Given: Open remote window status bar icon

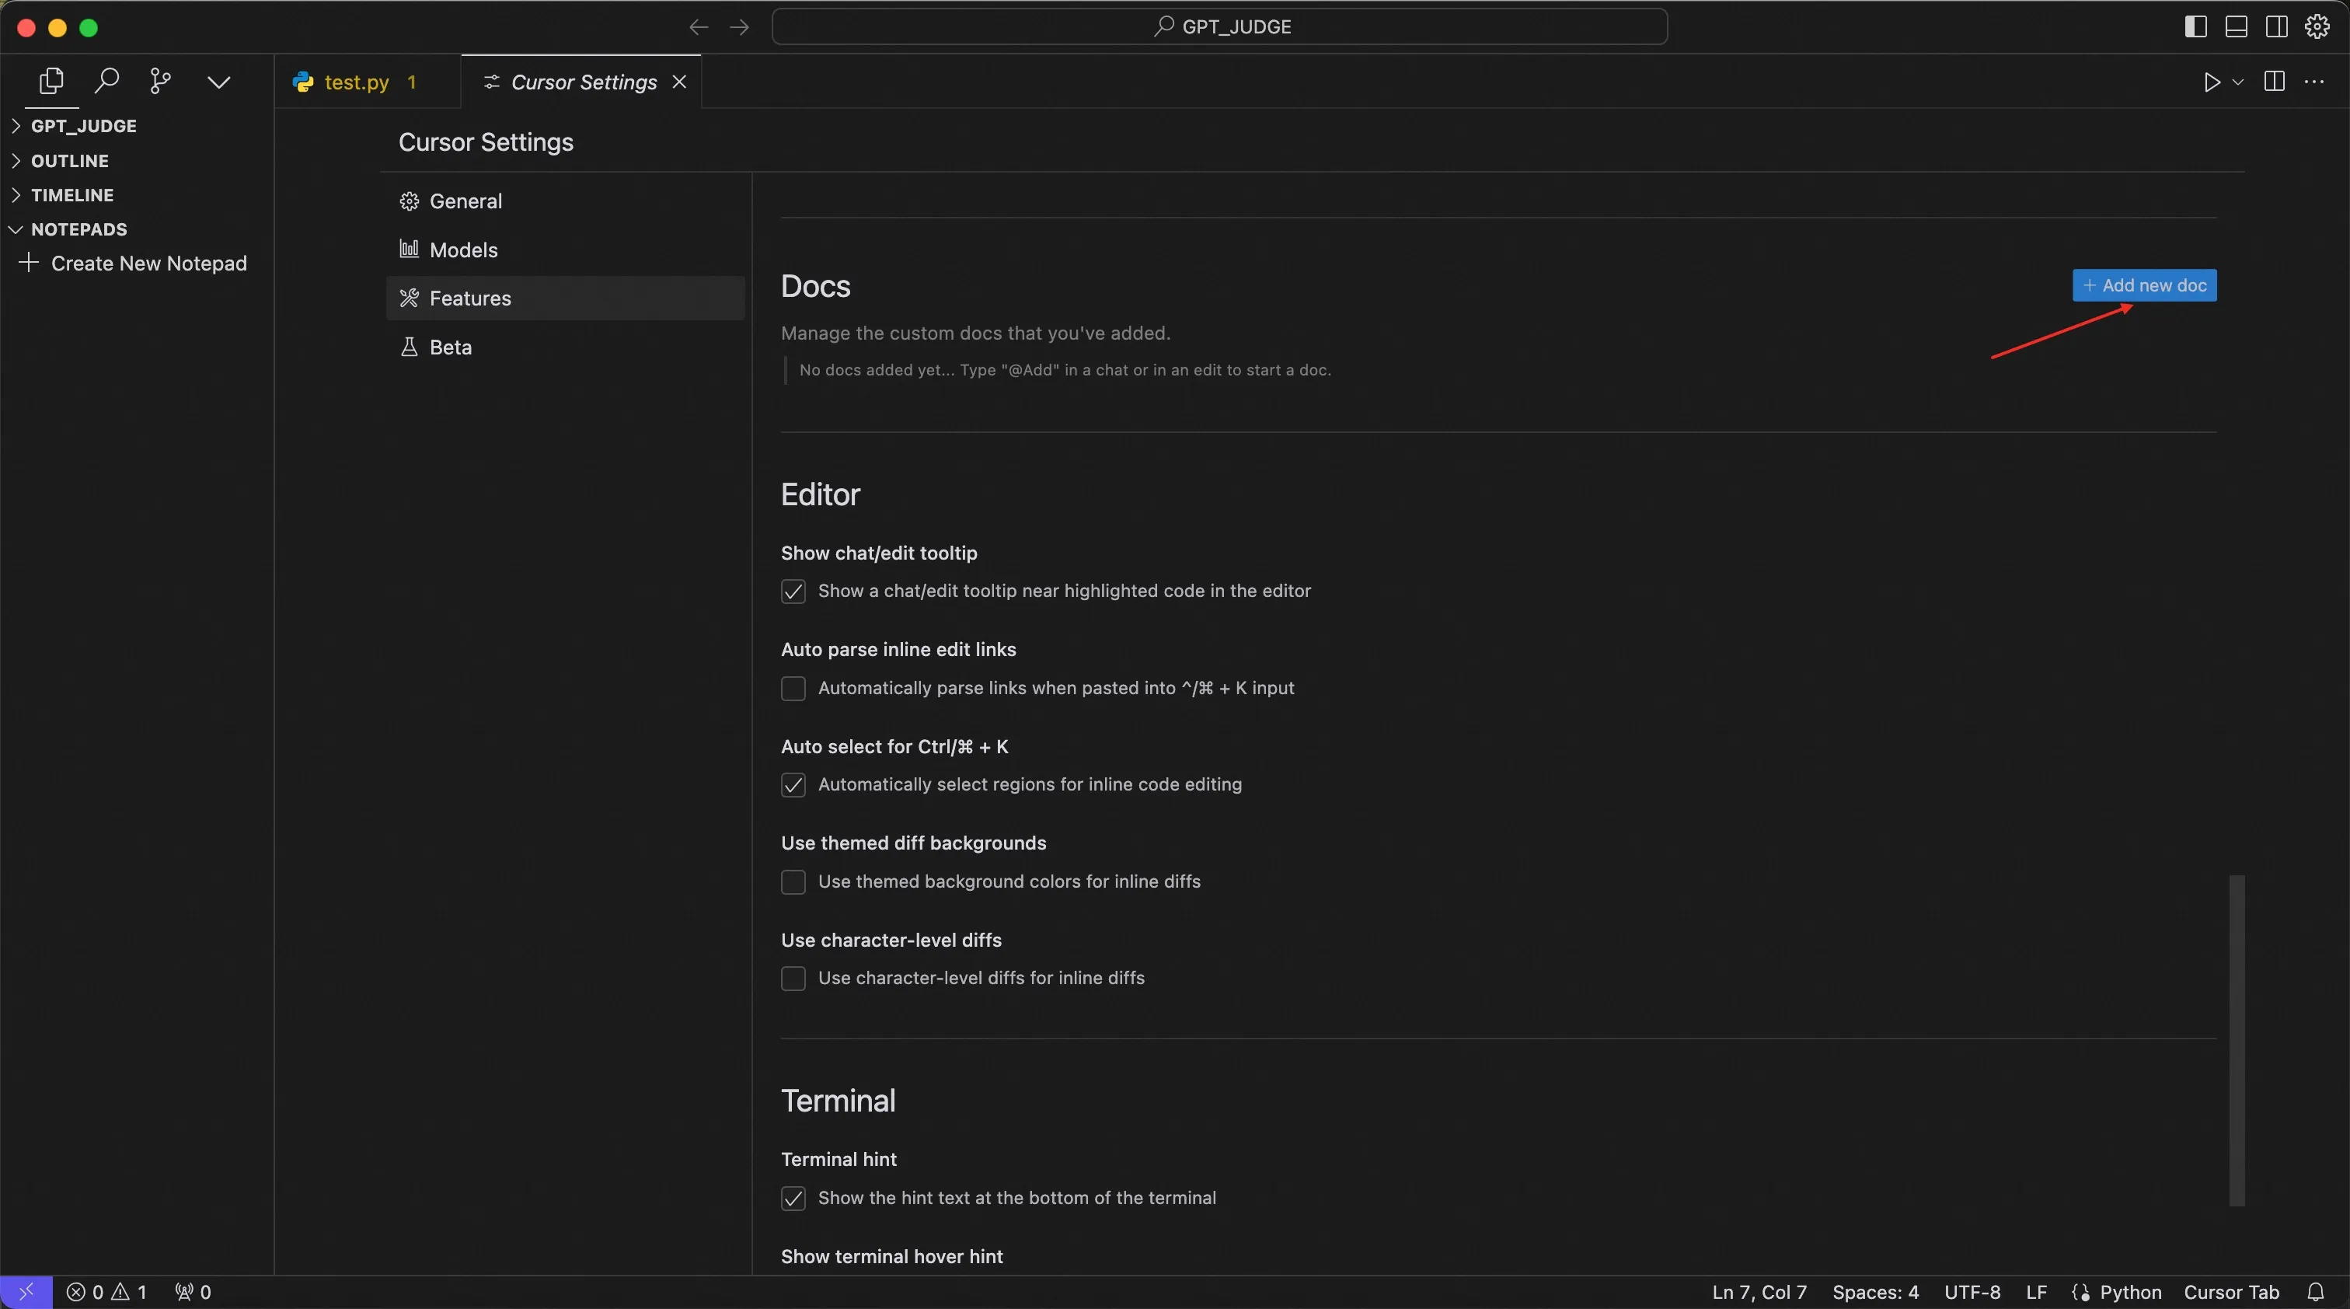Looking at the screenshot, I should click(26, 1293).
